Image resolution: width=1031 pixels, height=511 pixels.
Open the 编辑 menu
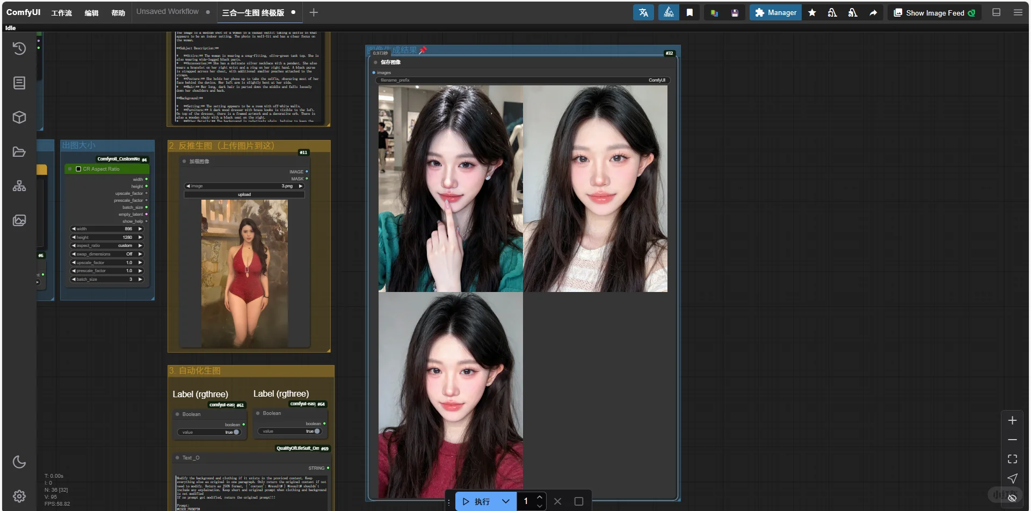click(91, 13)
